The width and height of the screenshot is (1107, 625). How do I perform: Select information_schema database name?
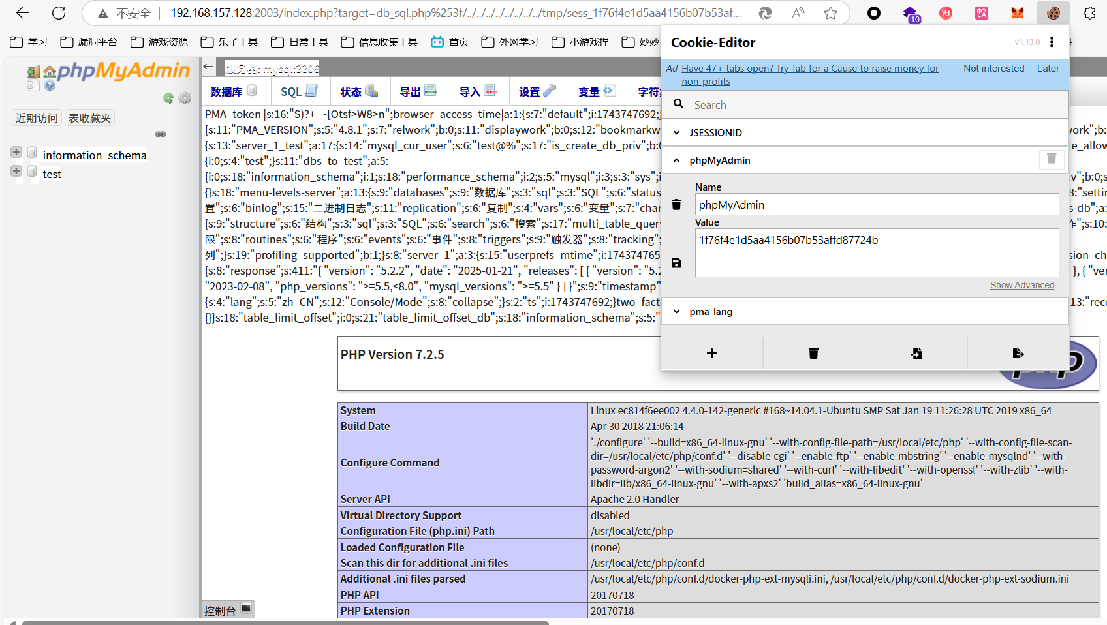click(95, 155)
